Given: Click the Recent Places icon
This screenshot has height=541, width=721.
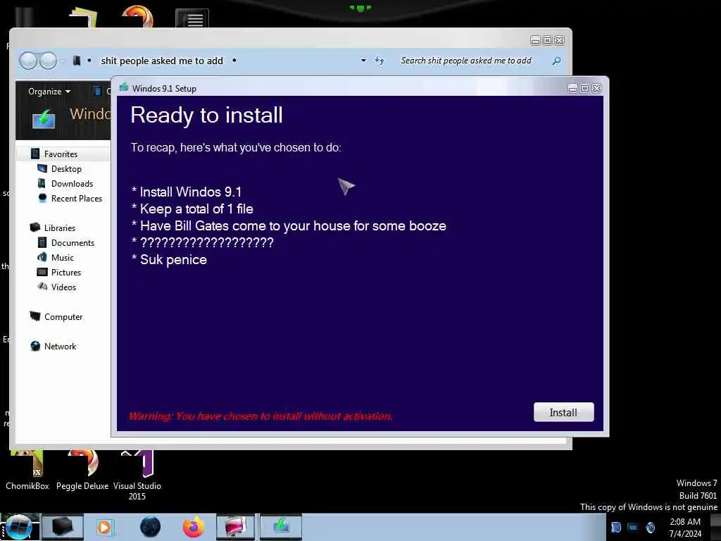Looking at the screenshot, I should point(42,198).
